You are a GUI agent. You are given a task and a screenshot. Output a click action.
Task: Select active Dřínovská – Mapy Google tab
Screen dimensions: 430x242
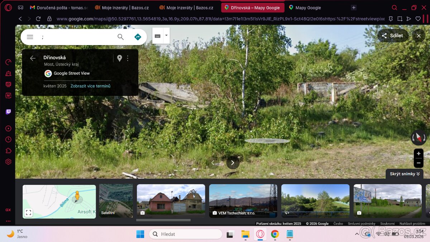pyautogui.click(x=253, y=8)
